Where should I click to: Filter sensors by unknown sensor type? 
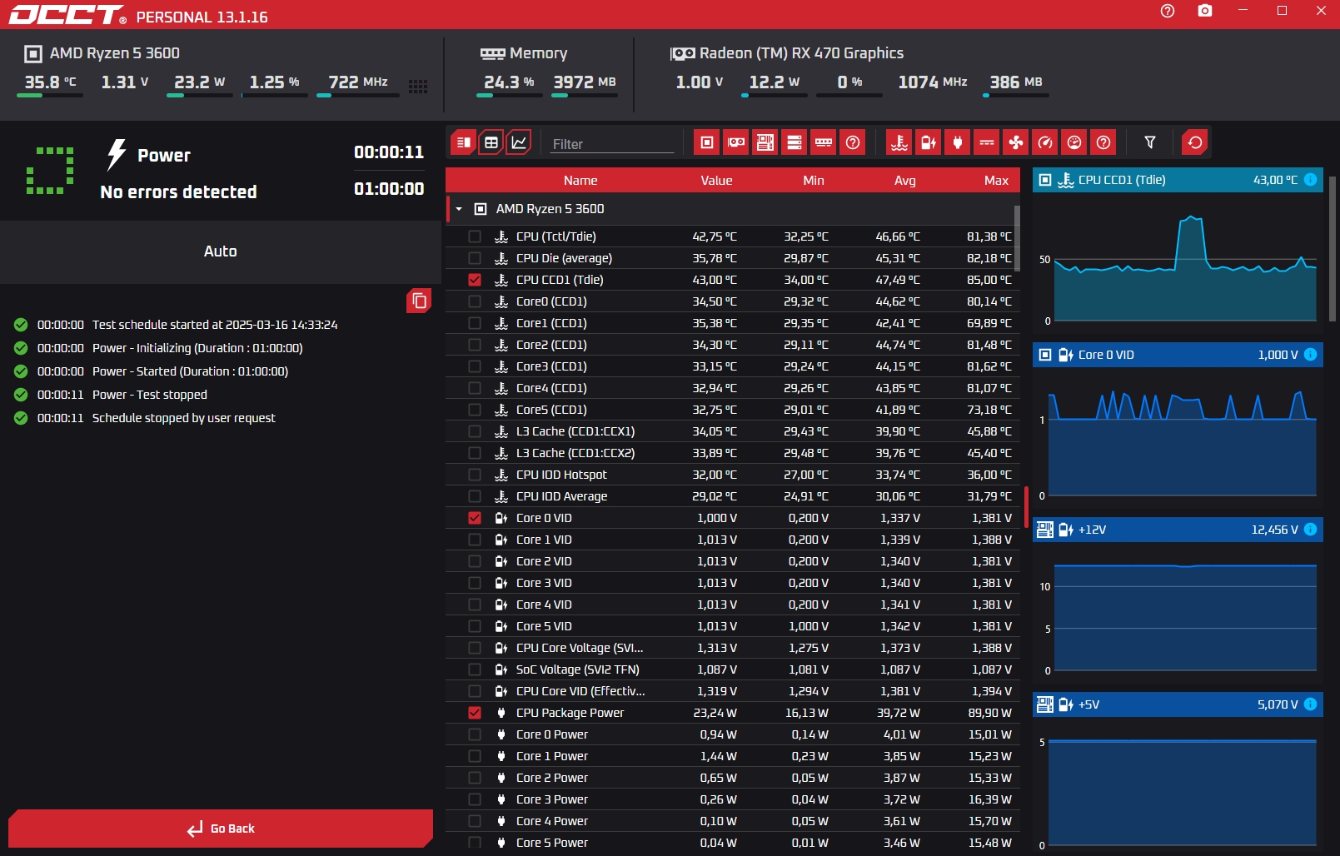click(x=1103, y=142)
